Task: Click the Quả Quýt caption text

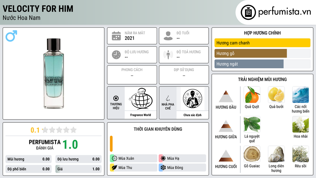Action: 252,107
